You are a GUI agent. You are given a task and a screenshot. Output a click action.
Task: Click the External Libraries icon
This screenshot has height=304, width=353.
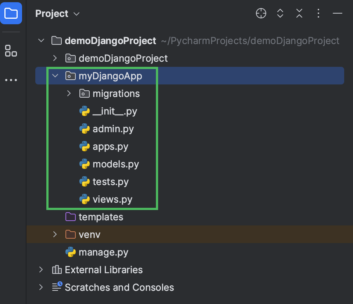tap(57, 270)
